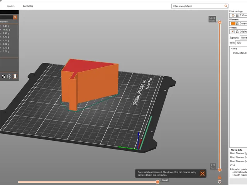
Task: Click the 2.43 g filament row
Action: (9, 34)
